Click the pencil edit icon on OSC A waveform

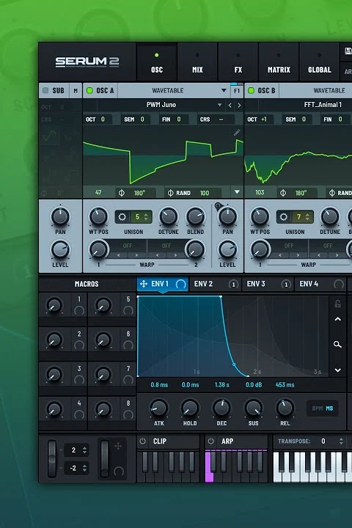click(237, 132)
